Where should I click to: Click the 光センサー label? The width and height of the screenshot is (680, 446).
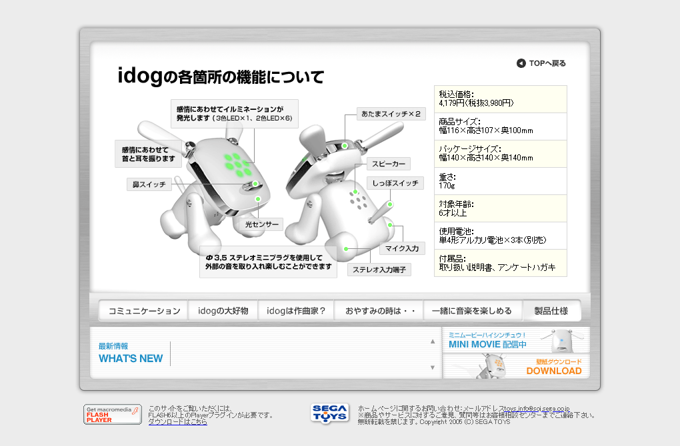pos(262,224)
